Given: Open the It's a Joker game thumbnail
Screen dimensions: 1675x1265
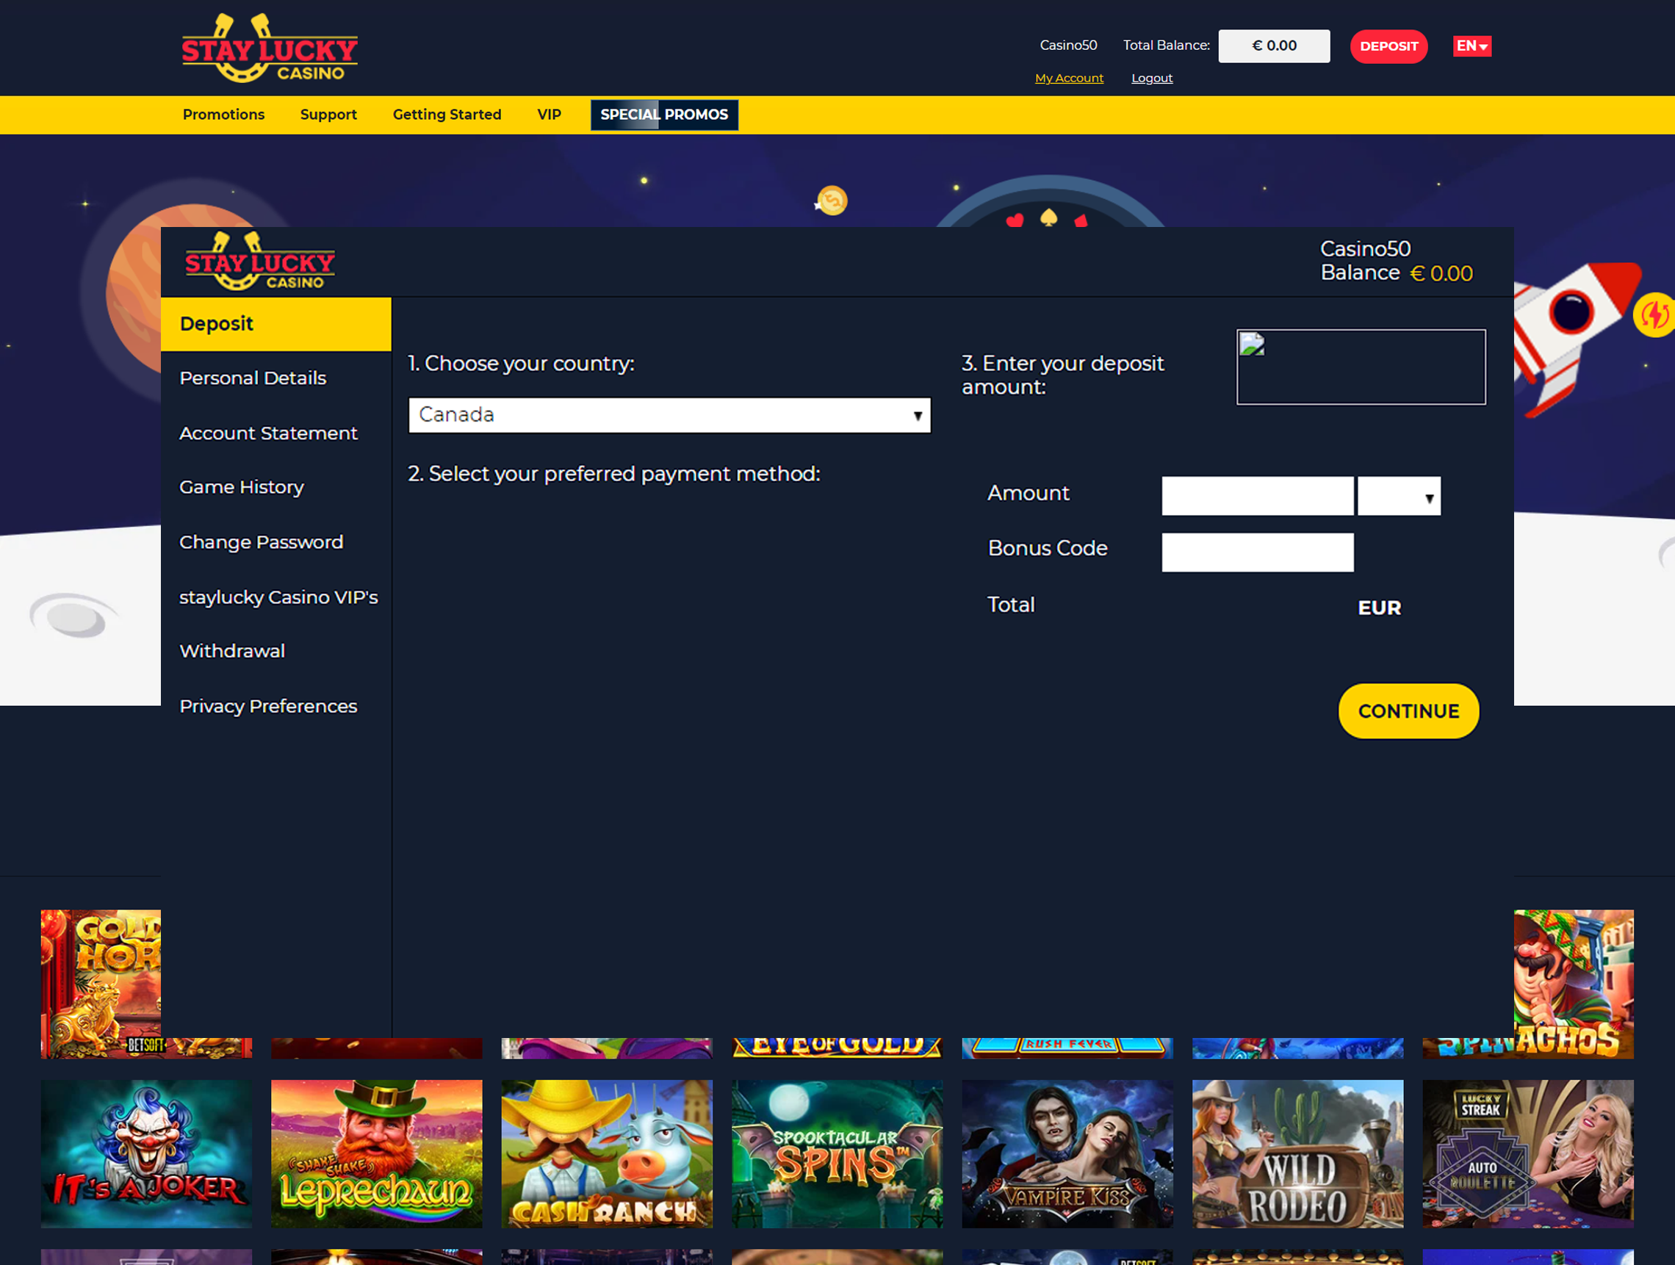Looking at the screenshot, I should coord(146,1154).
